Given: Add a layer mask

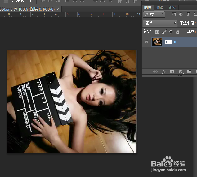Looking at the screenshot, I should [x=172, y=72].
